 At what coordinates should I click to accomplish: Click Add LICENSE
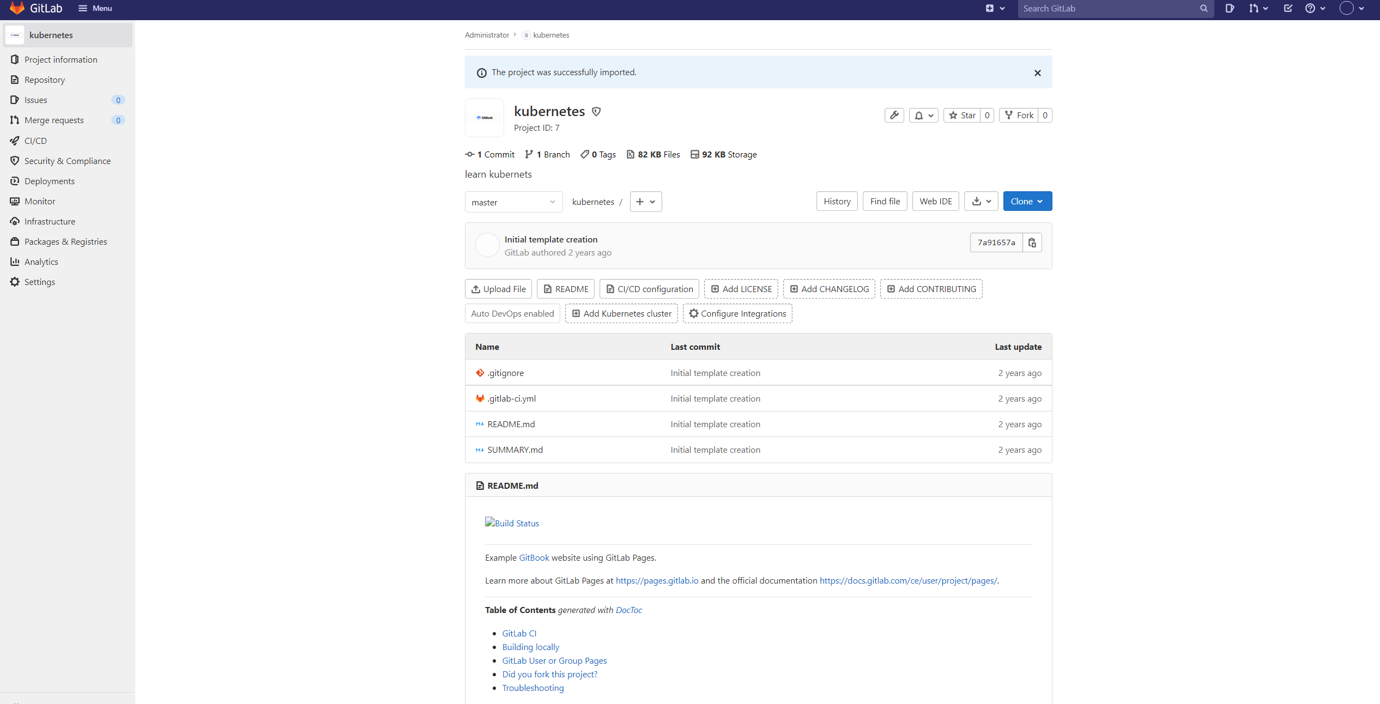[x=741, y=289]
